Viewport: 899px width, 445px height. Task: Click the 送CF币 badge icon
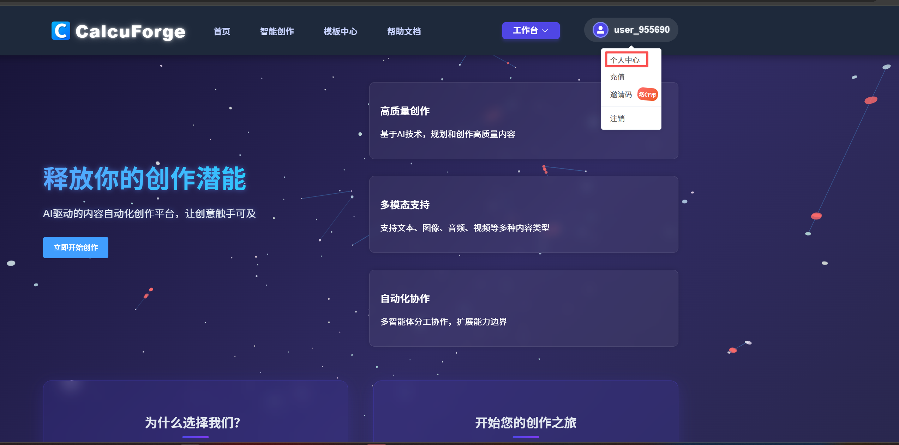click(x=647, y=95)
